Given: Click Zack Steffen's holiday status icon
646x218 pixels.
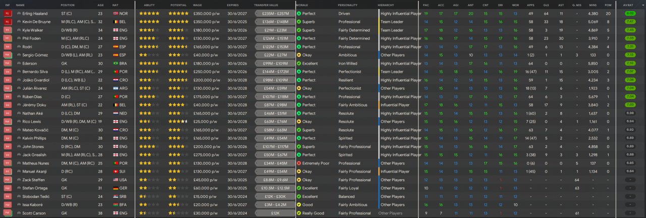Looking at the screenshot, I should click(7, 180).
